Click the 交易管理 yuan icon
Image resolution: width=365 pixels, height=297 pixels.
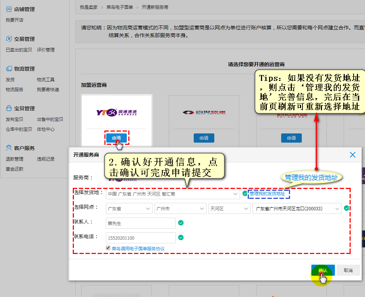9,39
